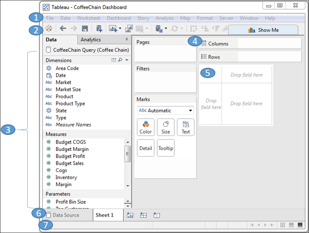The height and width of the screenshot is (233, 309).
Task: Switch to show tabs view icon
Action: coord(300,225)
